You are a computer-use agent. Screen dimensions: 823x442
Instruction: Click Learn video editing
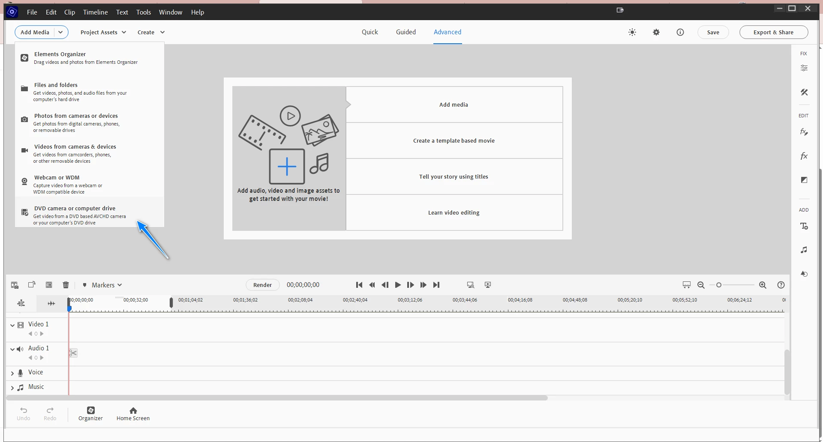click(x=454, y=212)
